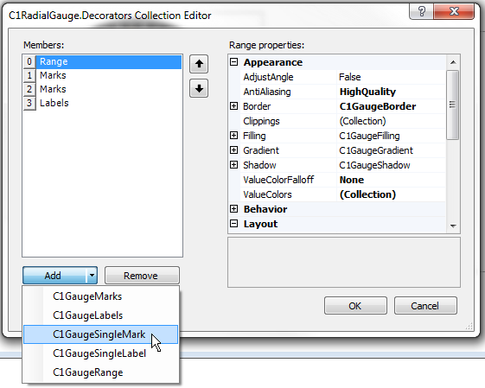Confirm with the OK button
Screen dimensions: 485x388
click(x=355, y=306)
